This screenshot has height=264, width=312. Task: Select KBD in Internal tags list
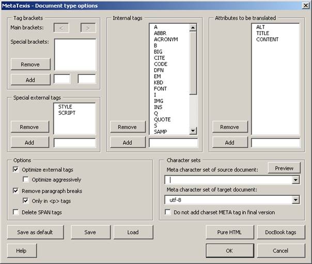point(159,83)
